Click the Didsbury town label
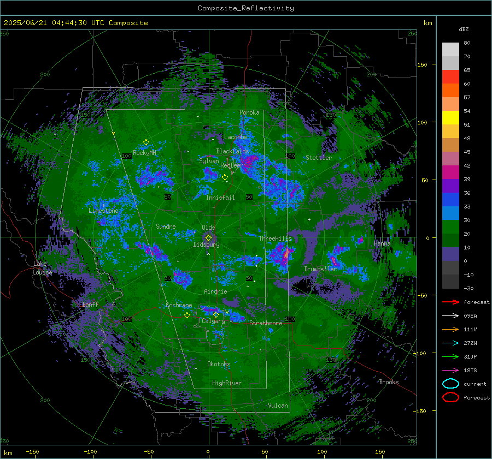Image resolution: width=492 pixels, height=459 pixels. 206,245
